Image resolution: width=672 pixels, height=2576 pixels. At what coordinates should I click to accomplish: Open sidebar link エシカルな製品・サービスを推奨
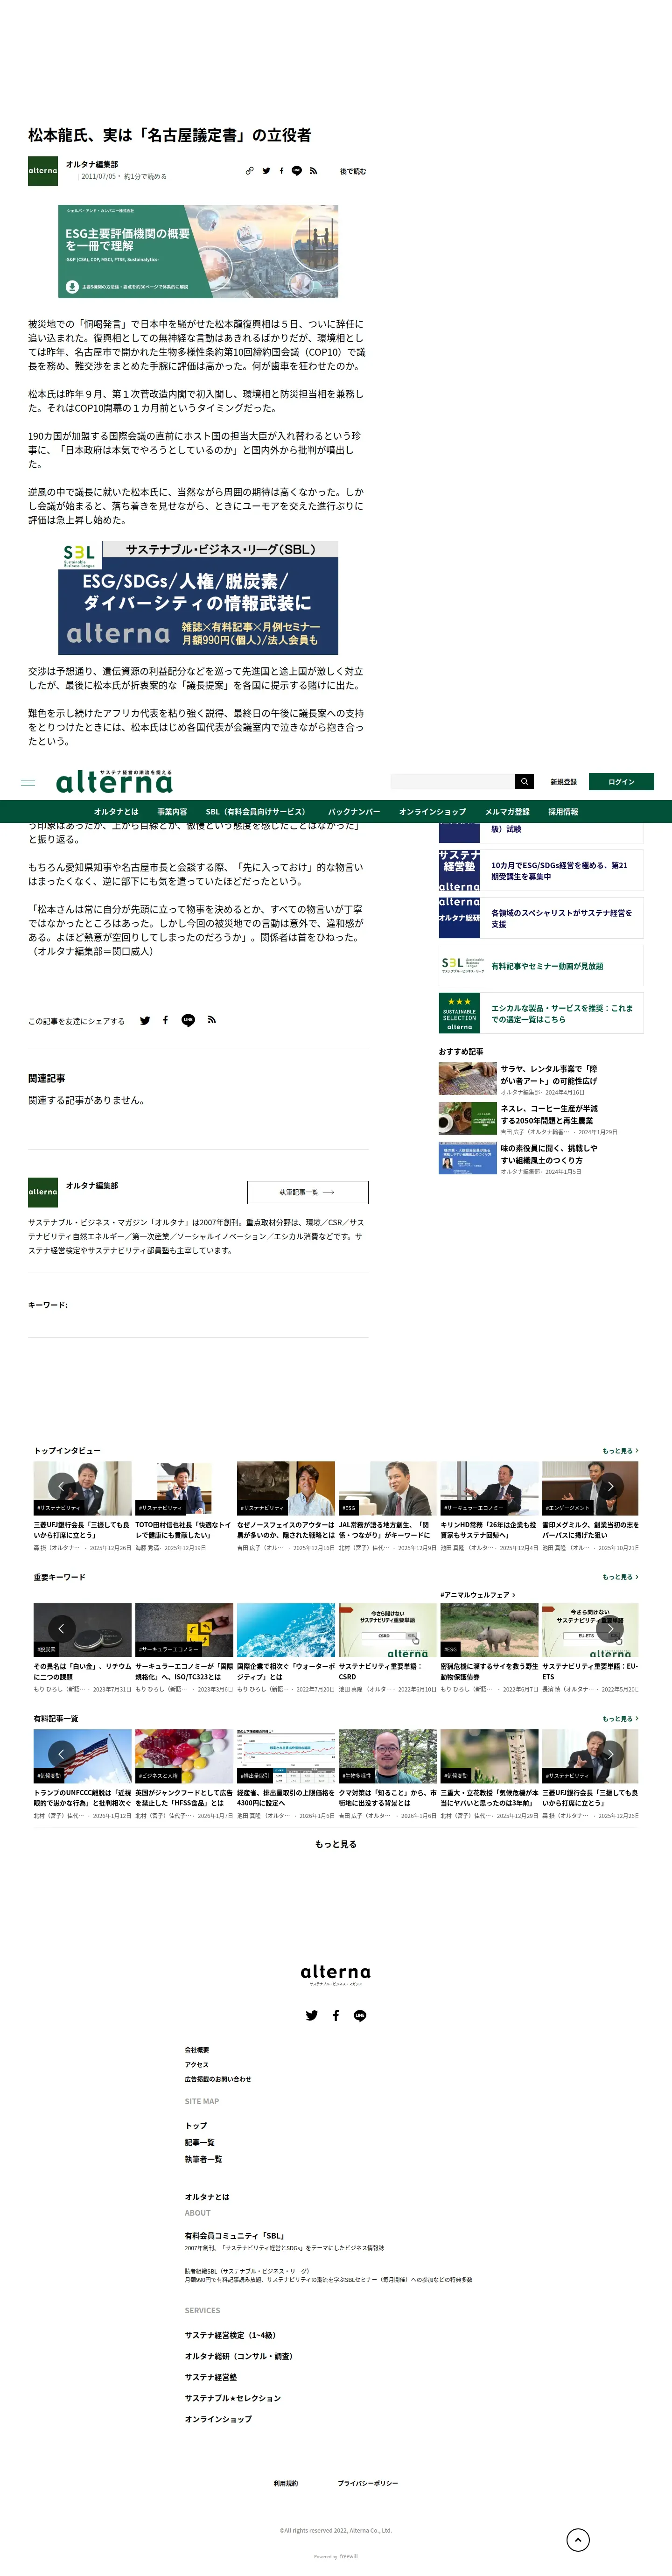point(541,1013)
